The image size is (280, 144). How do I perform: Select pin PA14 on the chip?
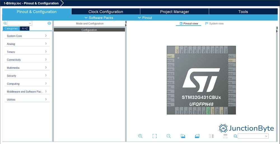click(x=226, y=50)
